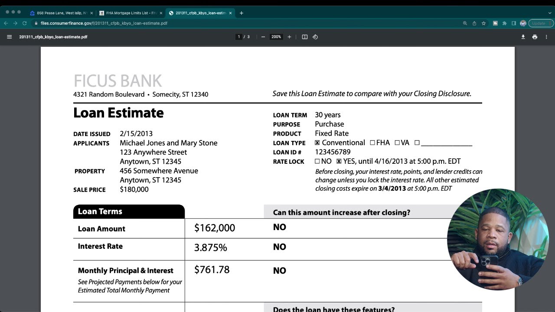
Task: Click property address 456 Somewhere Avenue
Action: pos(159,171)
